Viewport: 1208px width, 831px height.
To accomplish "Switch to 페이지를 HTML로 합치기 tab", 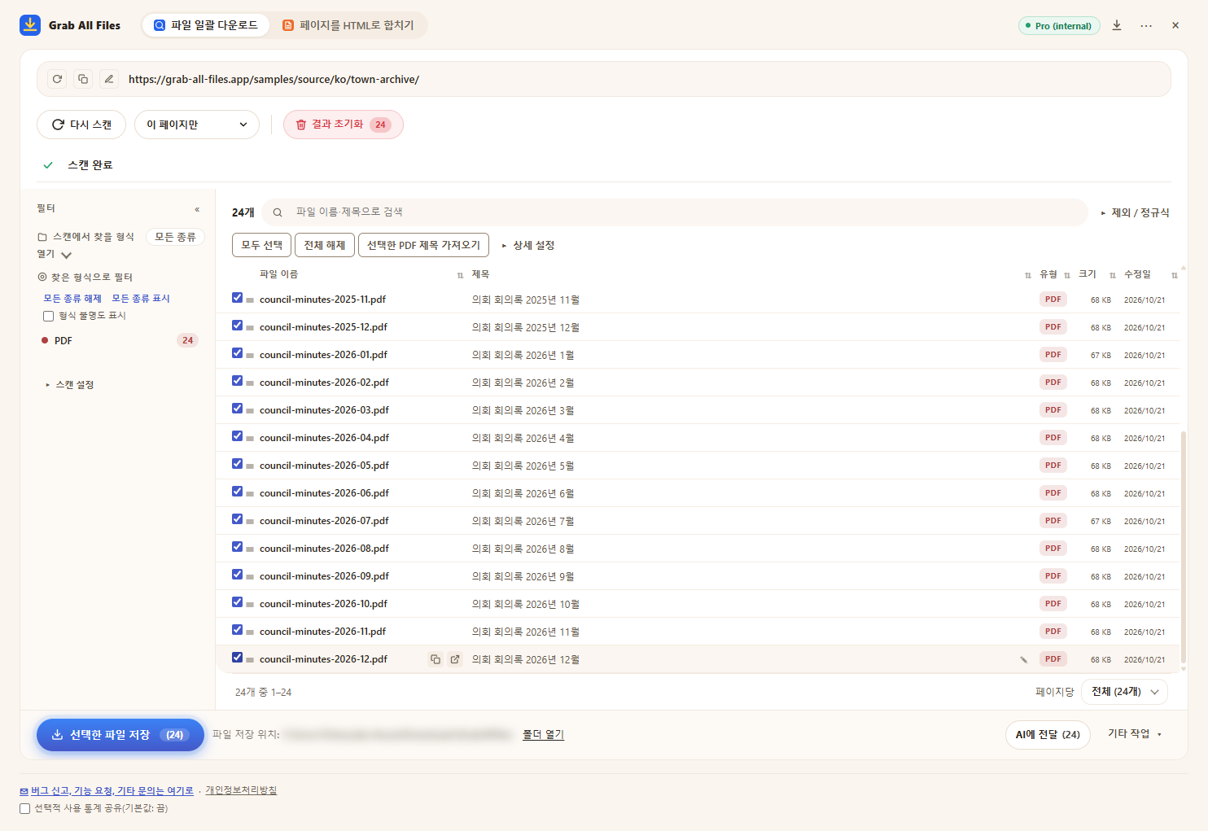I will click(x=348, y=25).
